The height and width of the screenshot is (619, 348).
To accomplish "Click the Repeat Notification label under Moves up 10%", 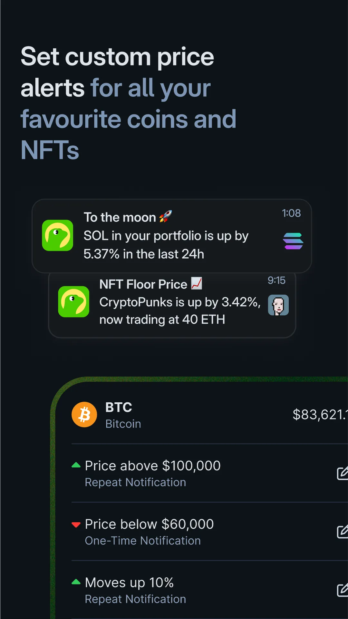I will (x=135, y=599).
